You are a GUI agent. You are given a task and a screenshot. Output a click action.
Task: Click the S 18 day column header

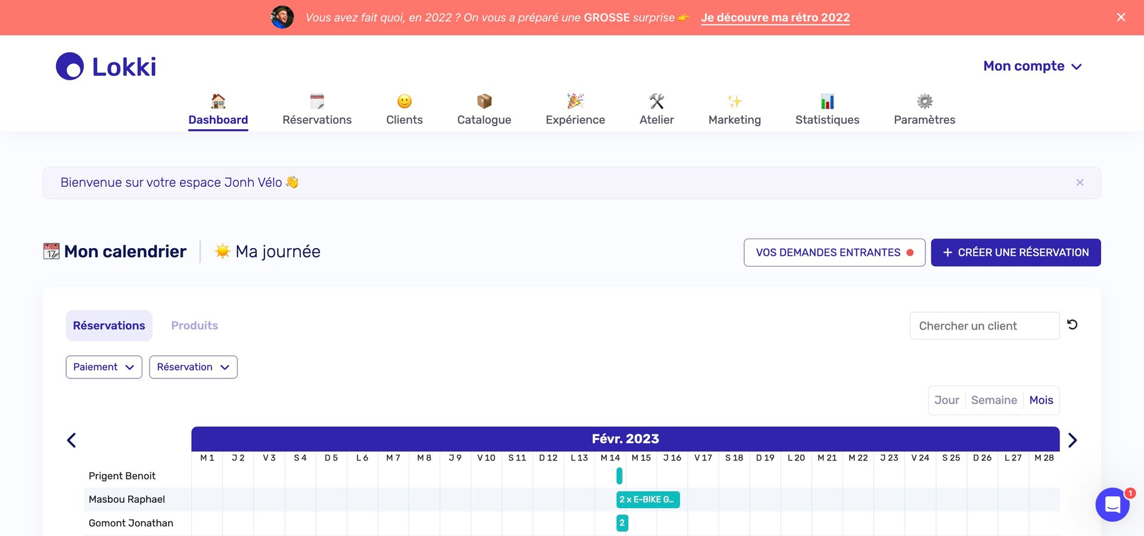tap(734, 458)
